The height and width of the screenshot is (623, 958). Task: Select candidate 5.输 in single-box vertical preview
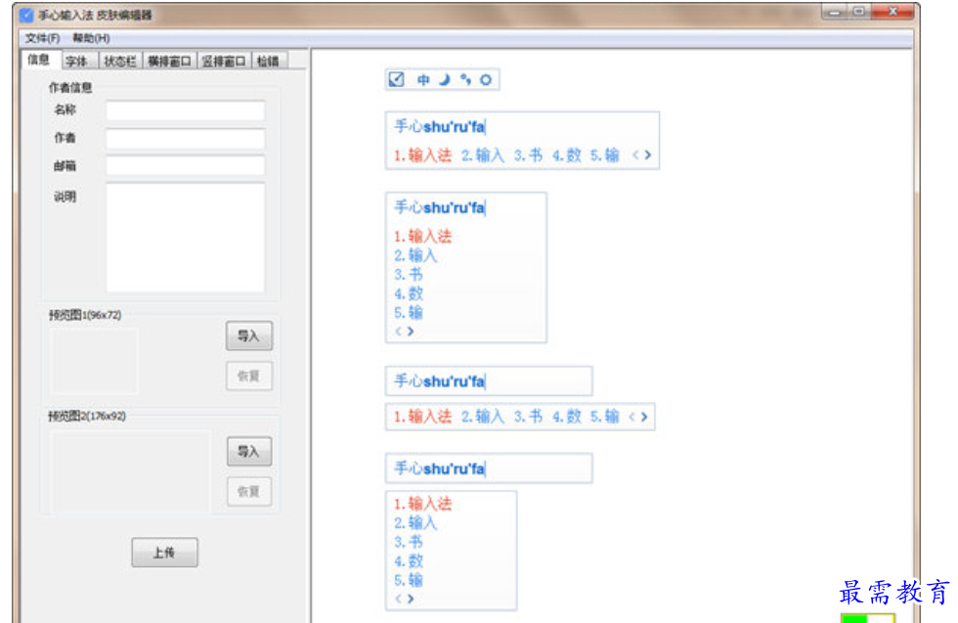click(x=409, y=312)
